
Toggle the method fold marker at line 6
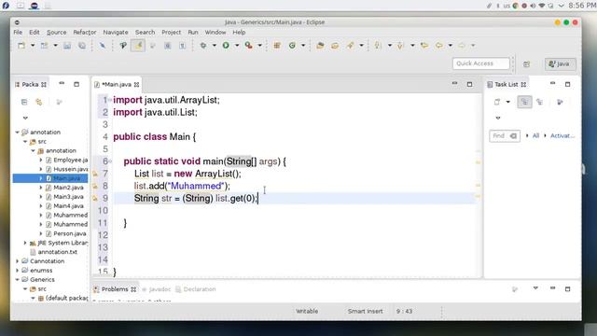[110, 161]
